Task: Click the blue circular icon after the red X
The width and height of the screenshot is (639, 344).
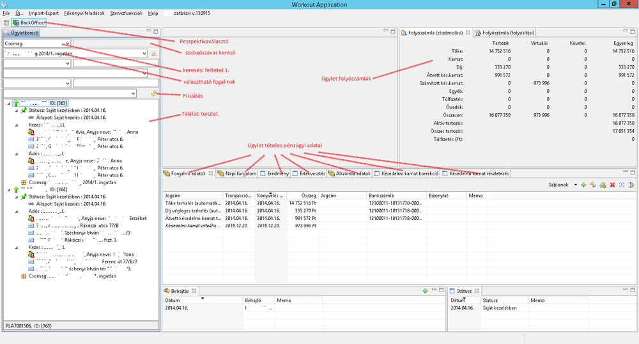Action: point(622,185)
